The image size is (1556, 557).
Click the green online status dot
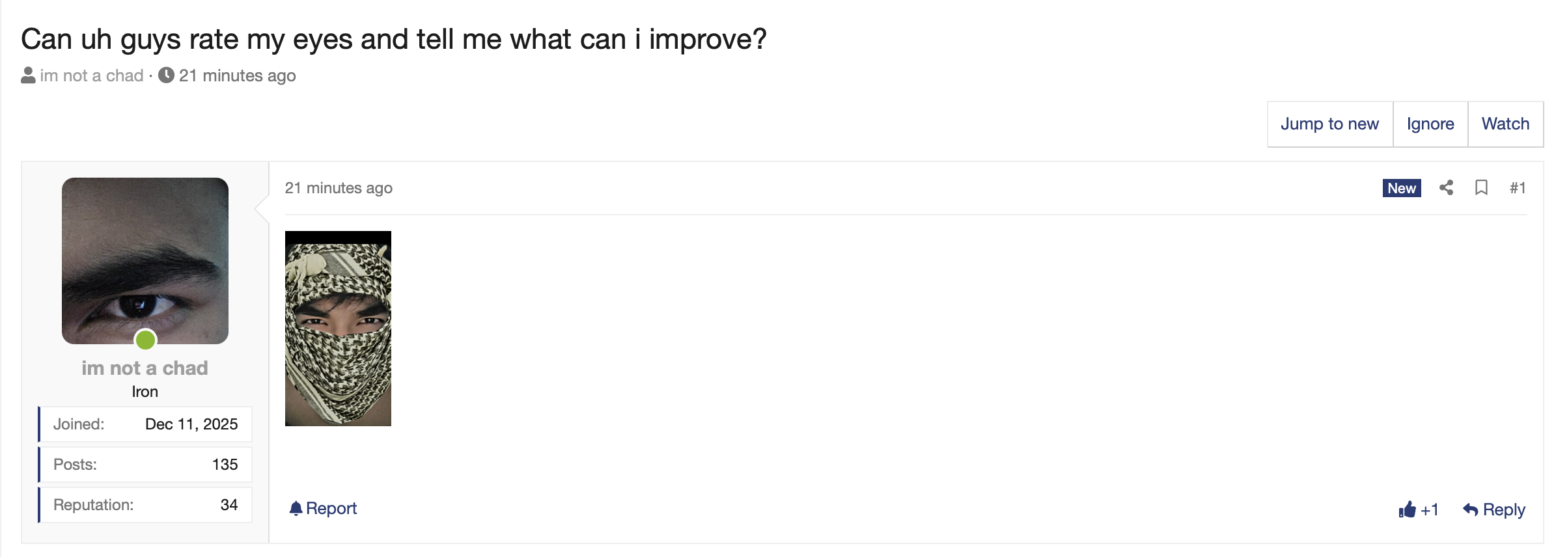click(145, 339)
